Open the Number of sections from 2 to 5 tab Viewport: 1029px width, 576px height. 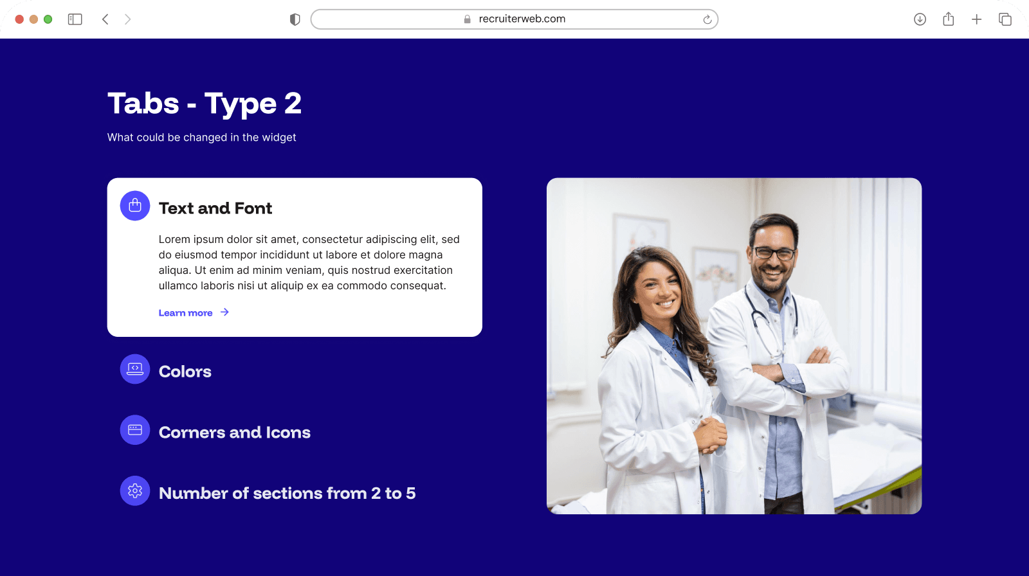coord(287,493)
